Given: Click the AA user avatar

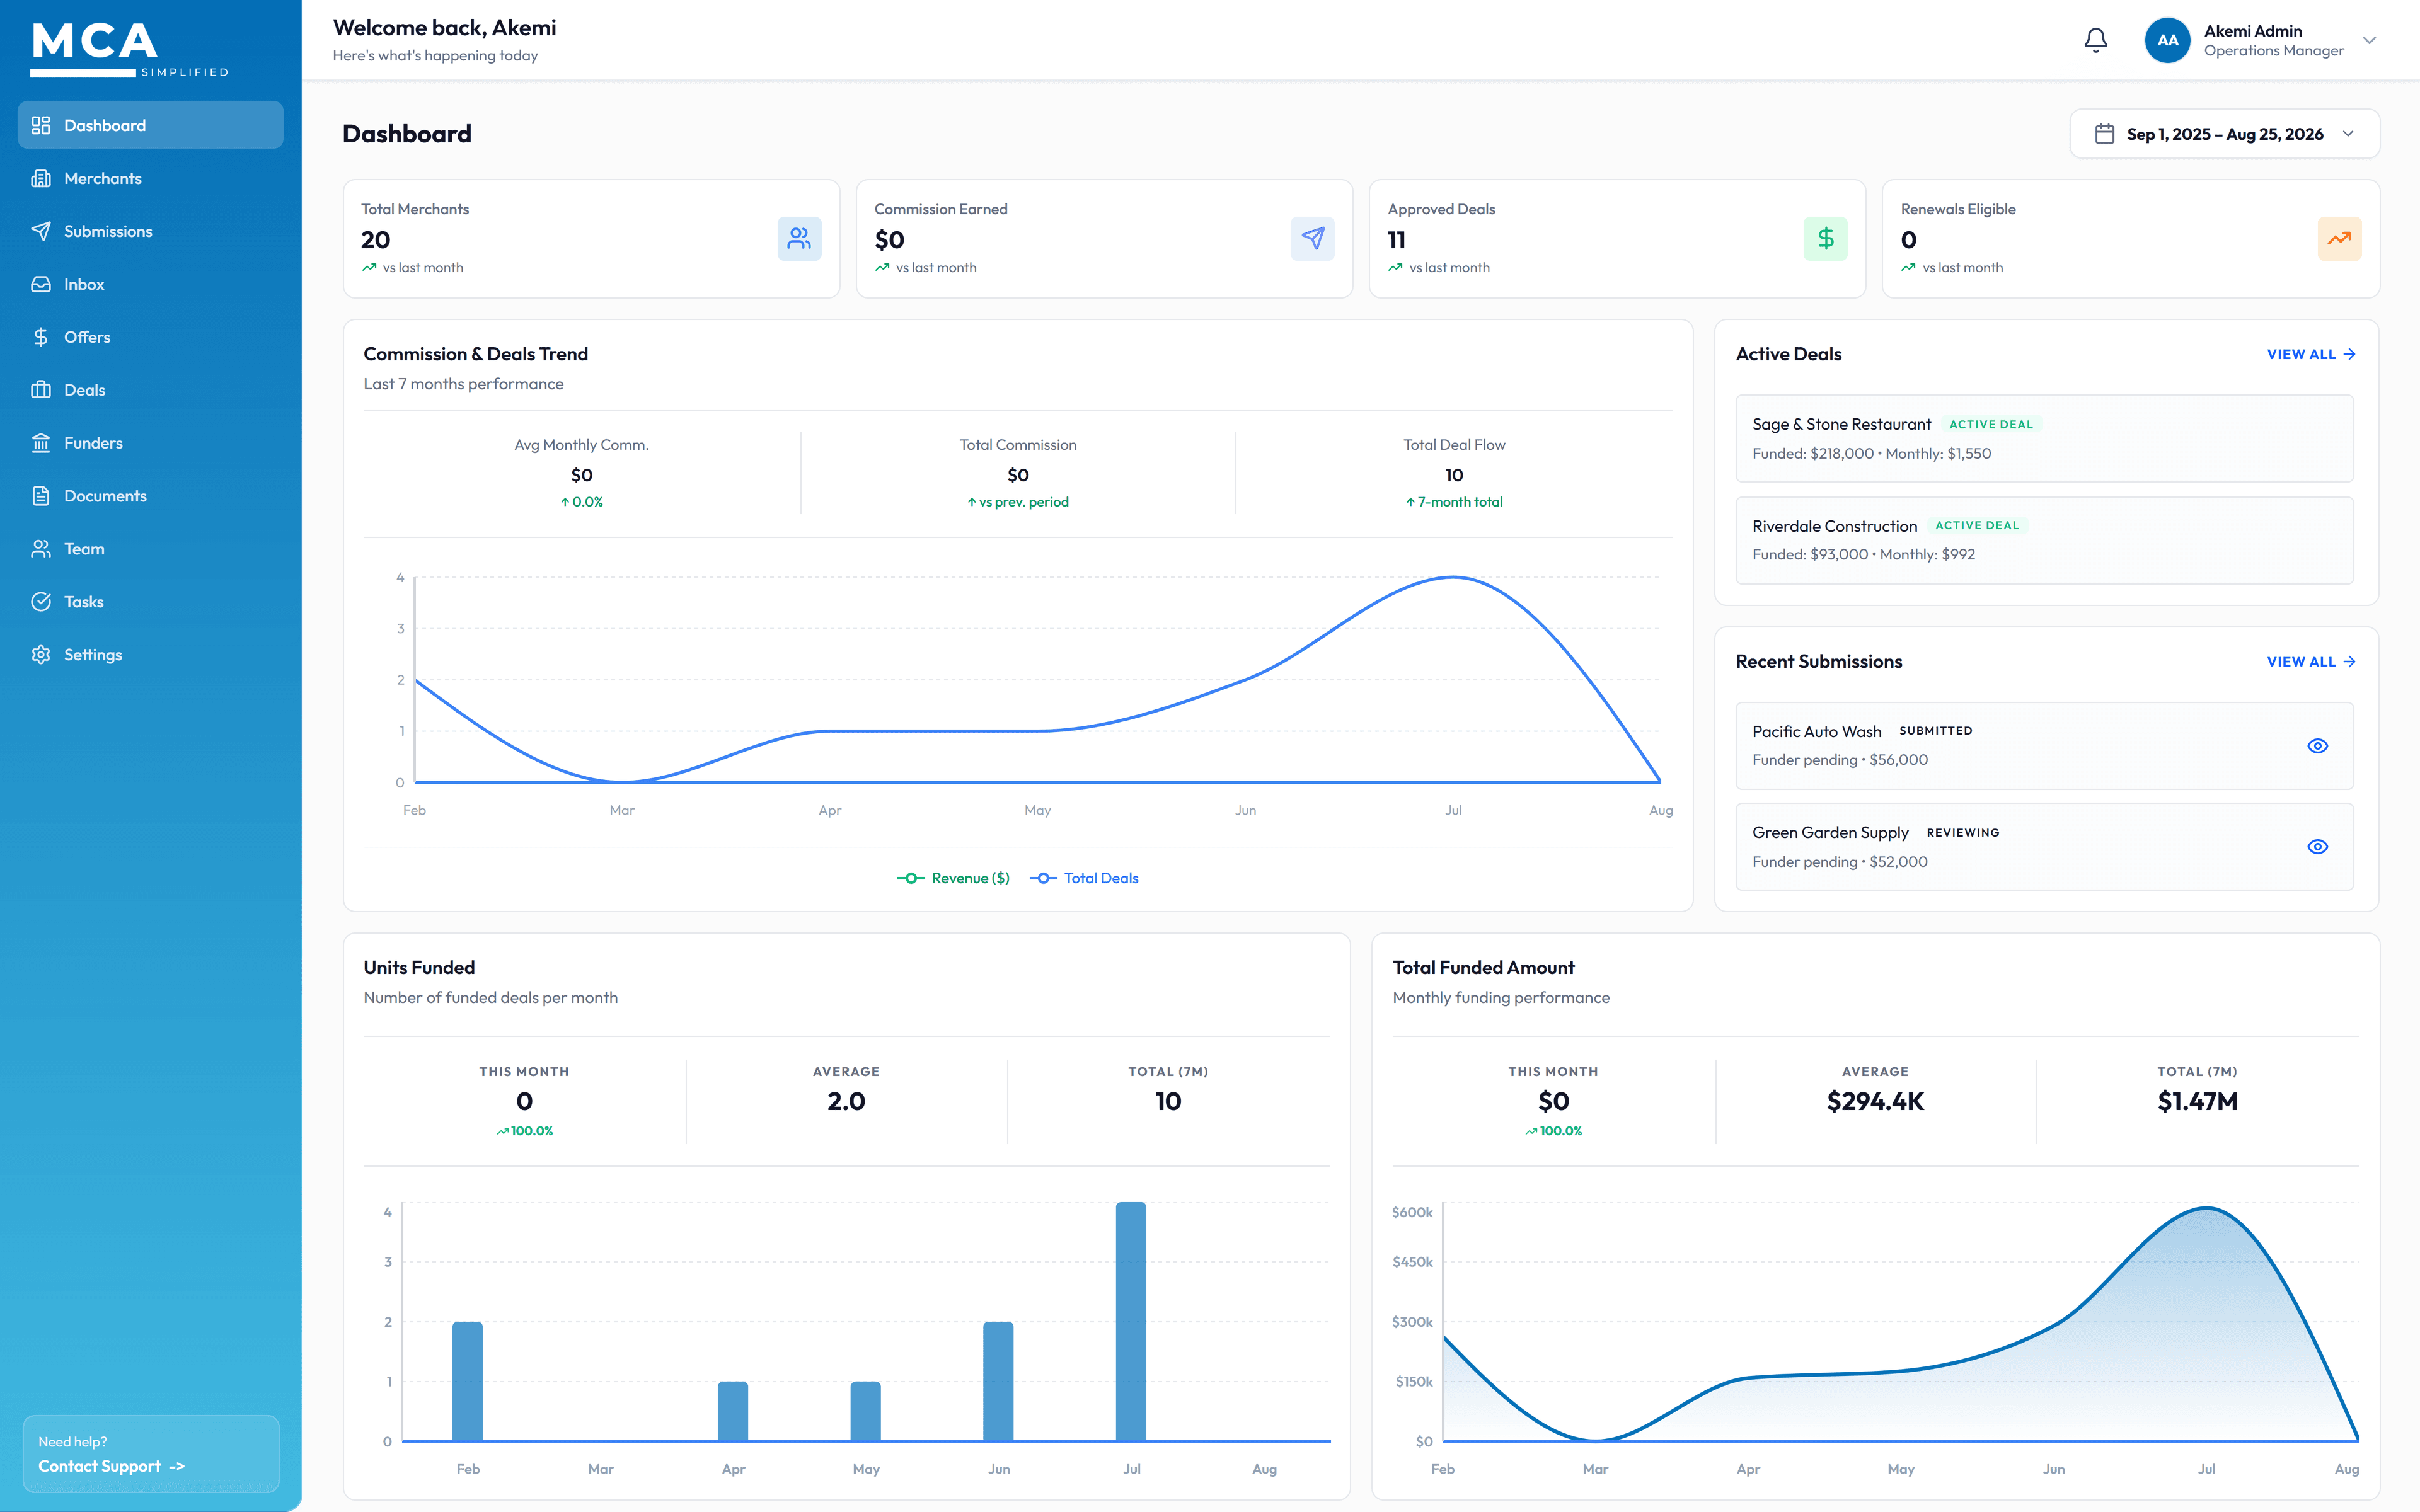Looking at the screenshot, I should click(2167, 40).
